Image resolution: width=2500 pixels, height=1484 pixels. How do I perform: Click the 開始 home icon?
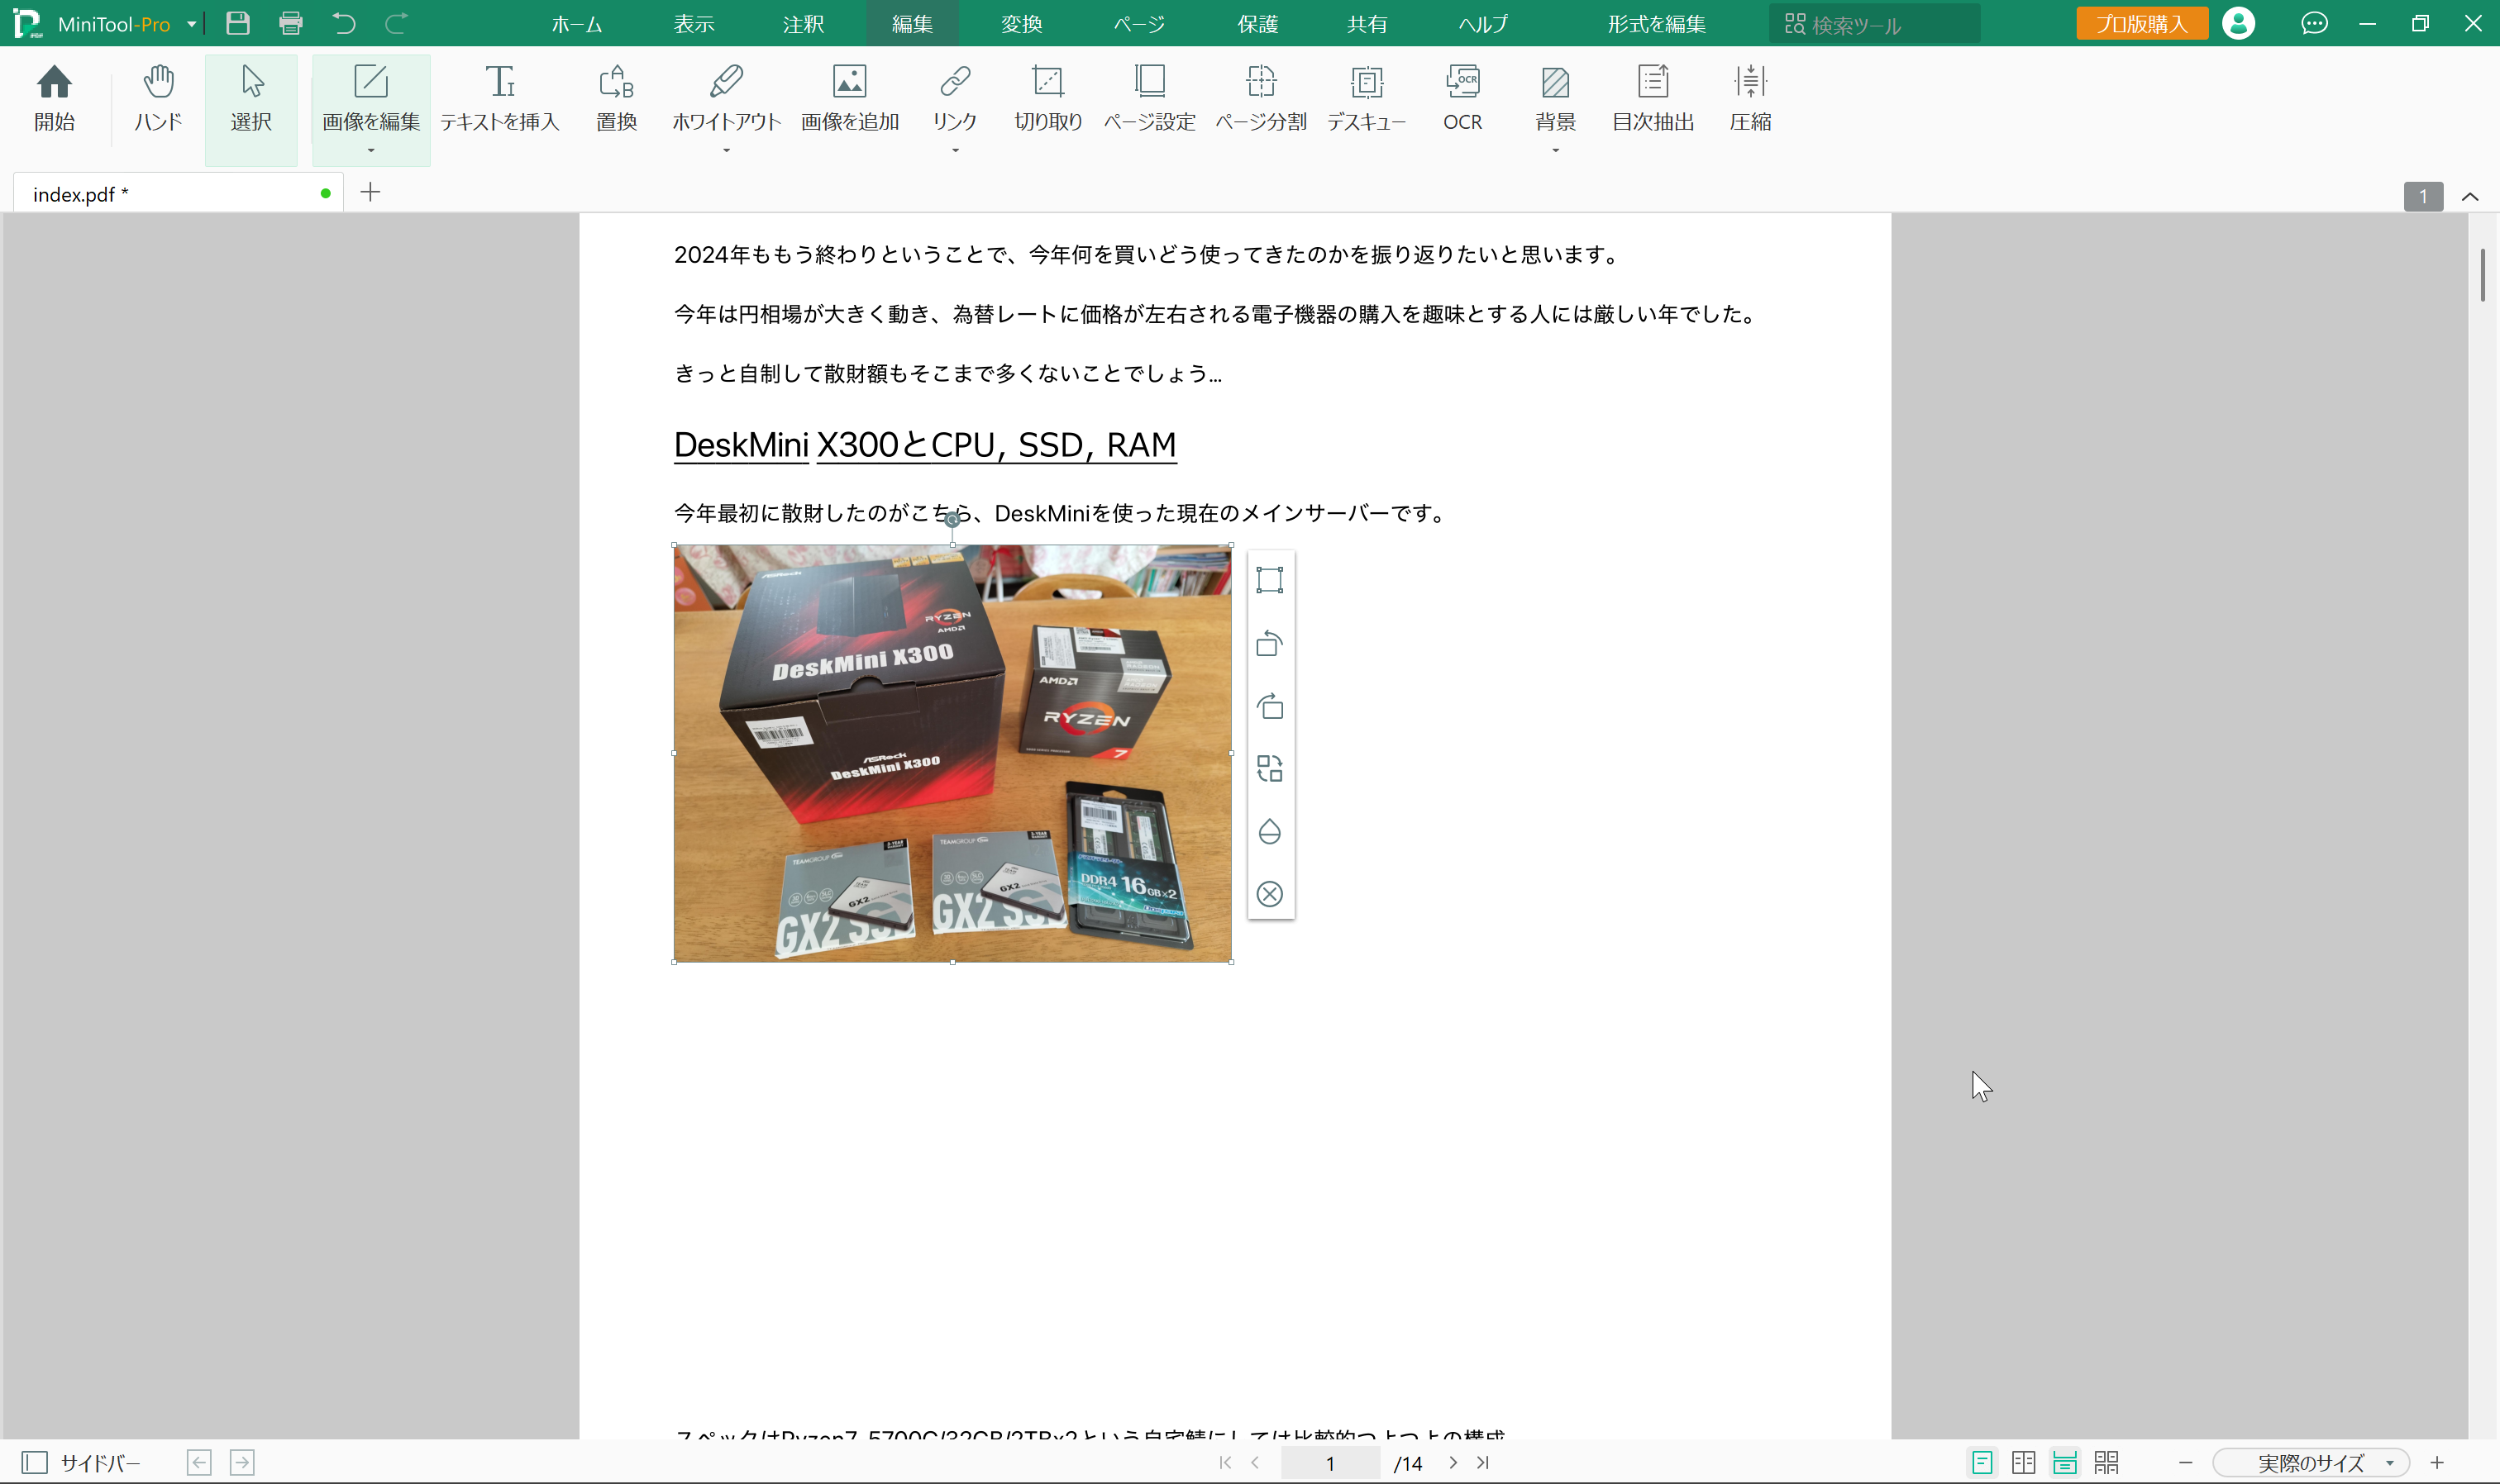[x=54, y=98]
